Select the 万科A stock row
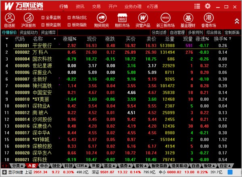Image resolution: width=242 pixels, height=177 pixels. coord(121,52)
